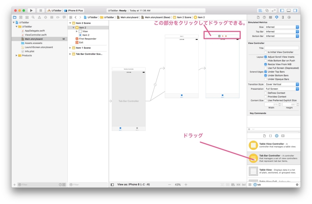
Task: Click the navigator Filter field
Action: click(39, 185)
